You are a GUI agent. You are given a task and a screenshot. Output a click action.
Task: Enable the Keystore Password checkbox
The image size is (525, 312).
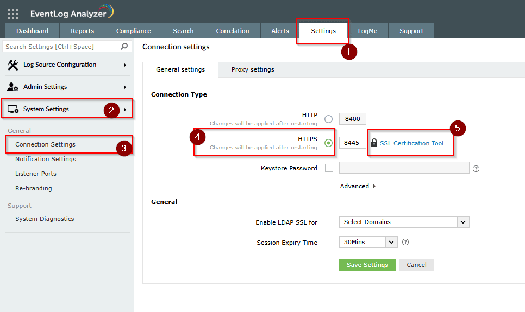click(329, 168)
